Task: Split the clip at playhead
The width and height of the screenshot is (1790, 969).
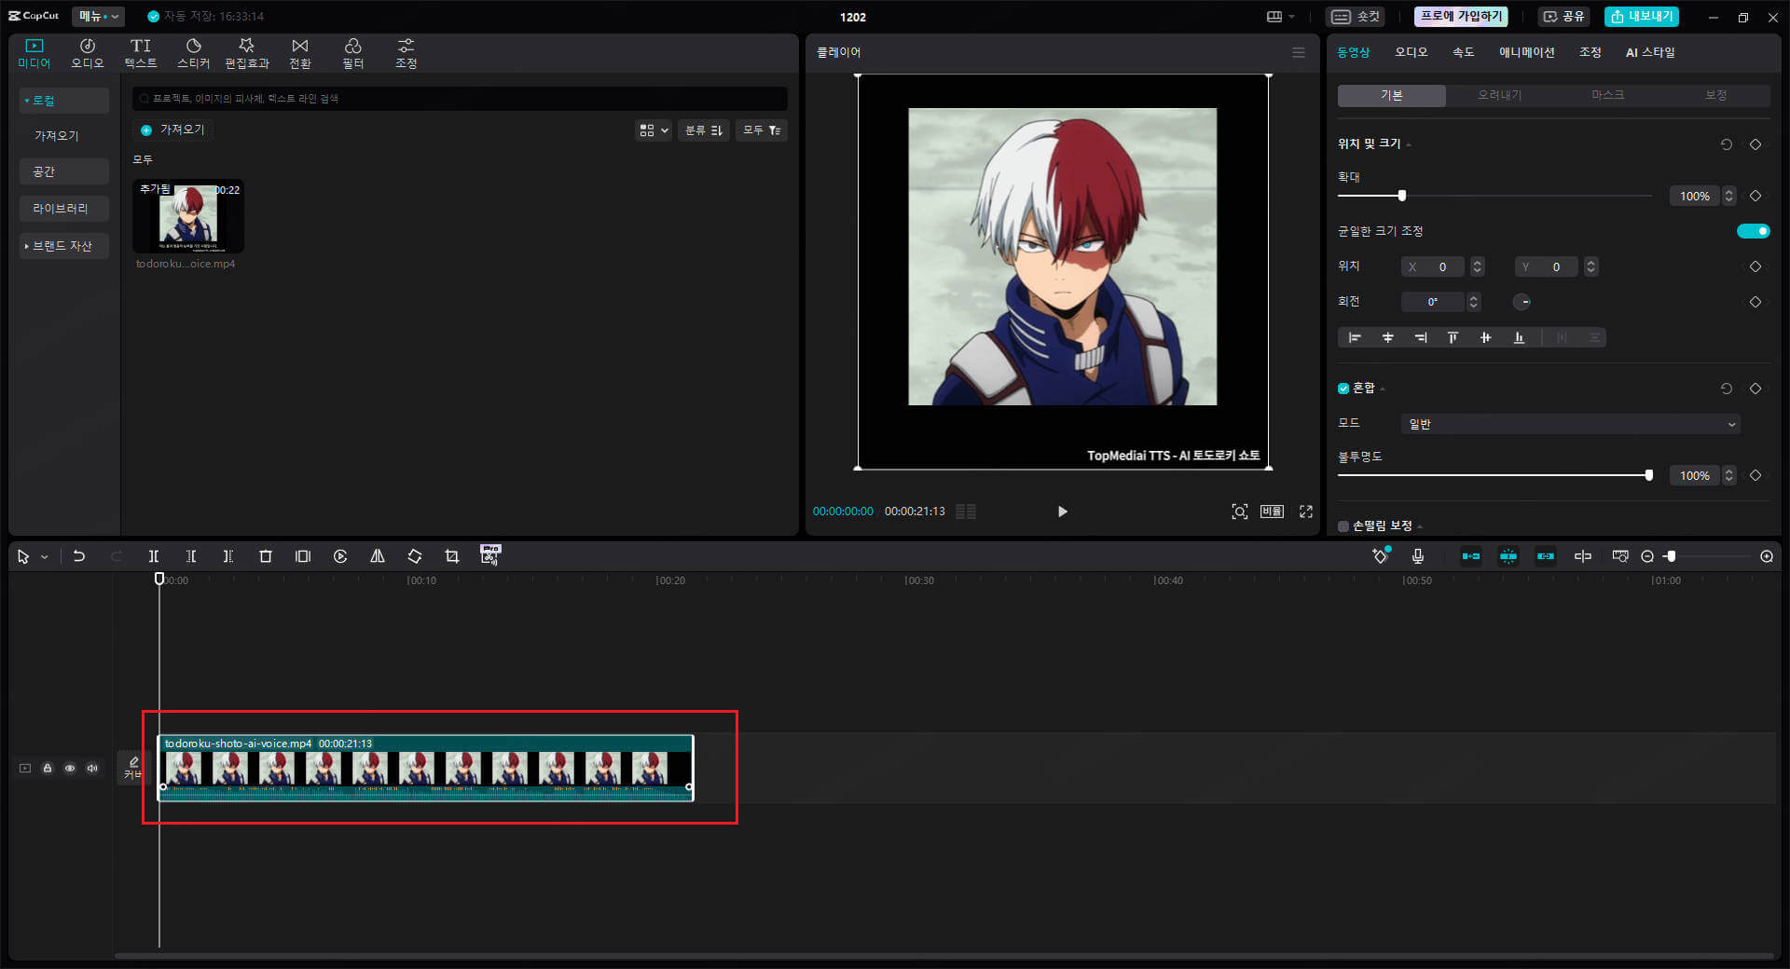Action: click(154, 556)
